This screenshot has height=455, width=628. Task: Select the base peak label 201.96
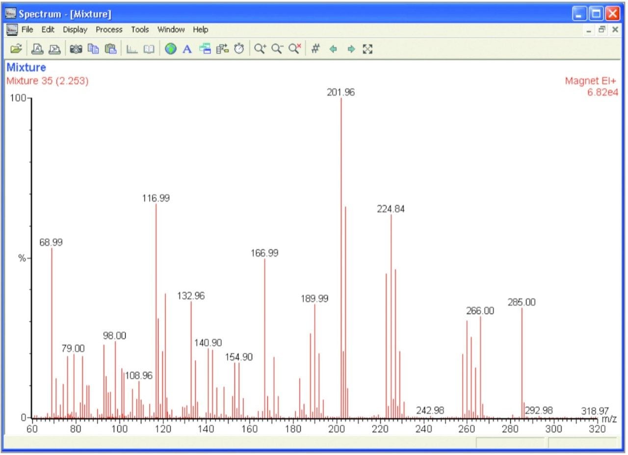pyautogui.click(x=341, y=92)
